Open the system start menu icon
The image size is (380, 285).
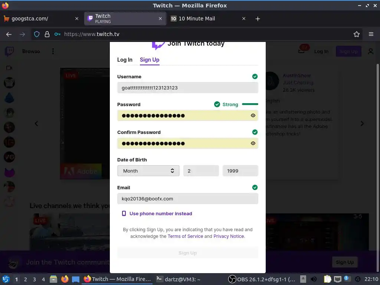pyautogui.click(x=6, y=279)
